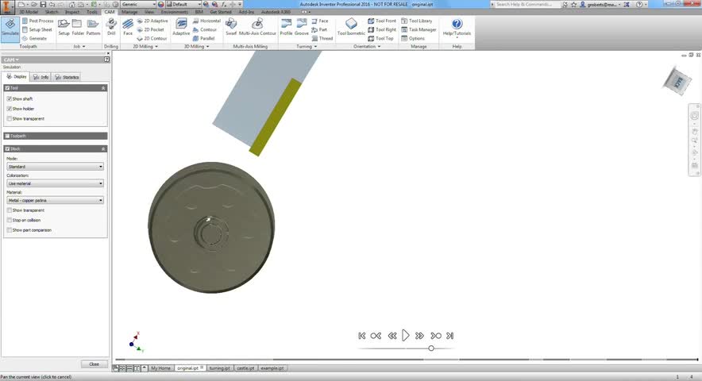This screenshot has width=702, height=381.
Task: Choose 2D Pocket milling
Action: click(x=151, y=29)
